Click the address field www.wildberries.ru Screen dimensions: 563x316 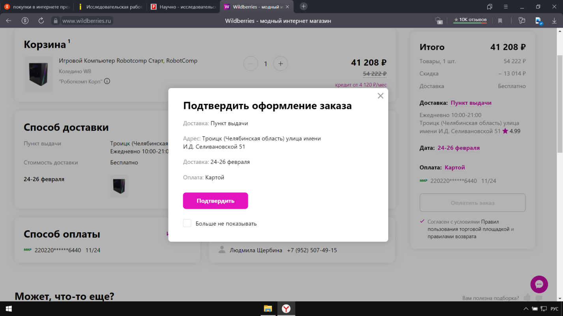click(86, 21)
